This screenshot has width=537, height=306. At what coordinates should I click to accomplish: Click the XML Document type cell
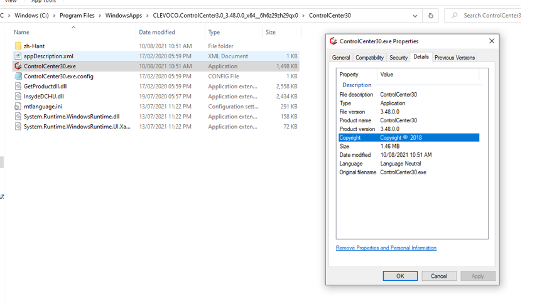pos(228,56)
